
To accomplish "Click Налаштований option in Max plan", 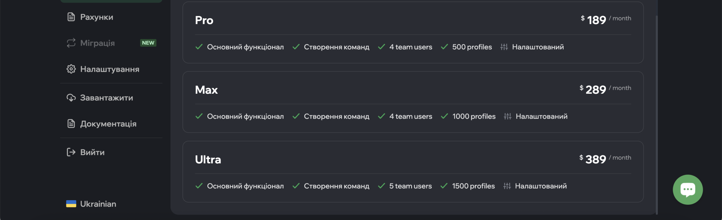I will click(x=541, y=116).
